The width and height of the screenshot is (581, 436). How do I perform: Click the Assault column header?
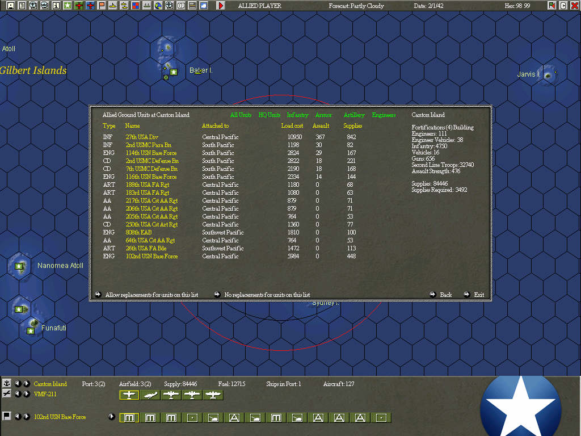321,126
